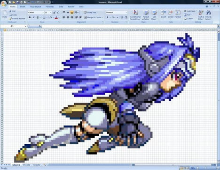
Task: Click Decrease Decimal in Number group
Action: [126, 17]
